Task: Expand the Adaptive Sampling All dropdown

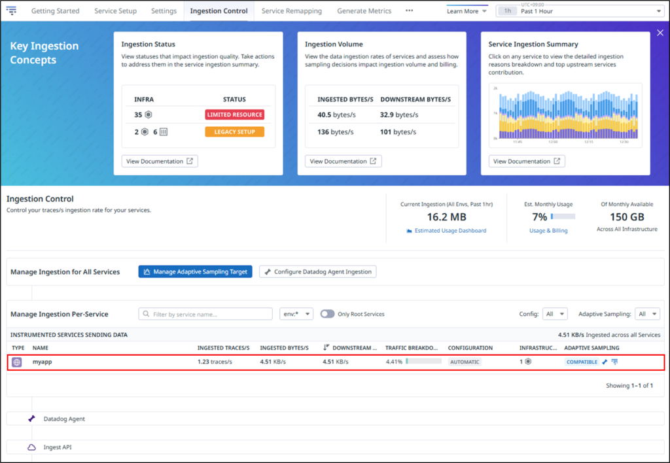Action: pyautogui.click(x=648, y=314)
